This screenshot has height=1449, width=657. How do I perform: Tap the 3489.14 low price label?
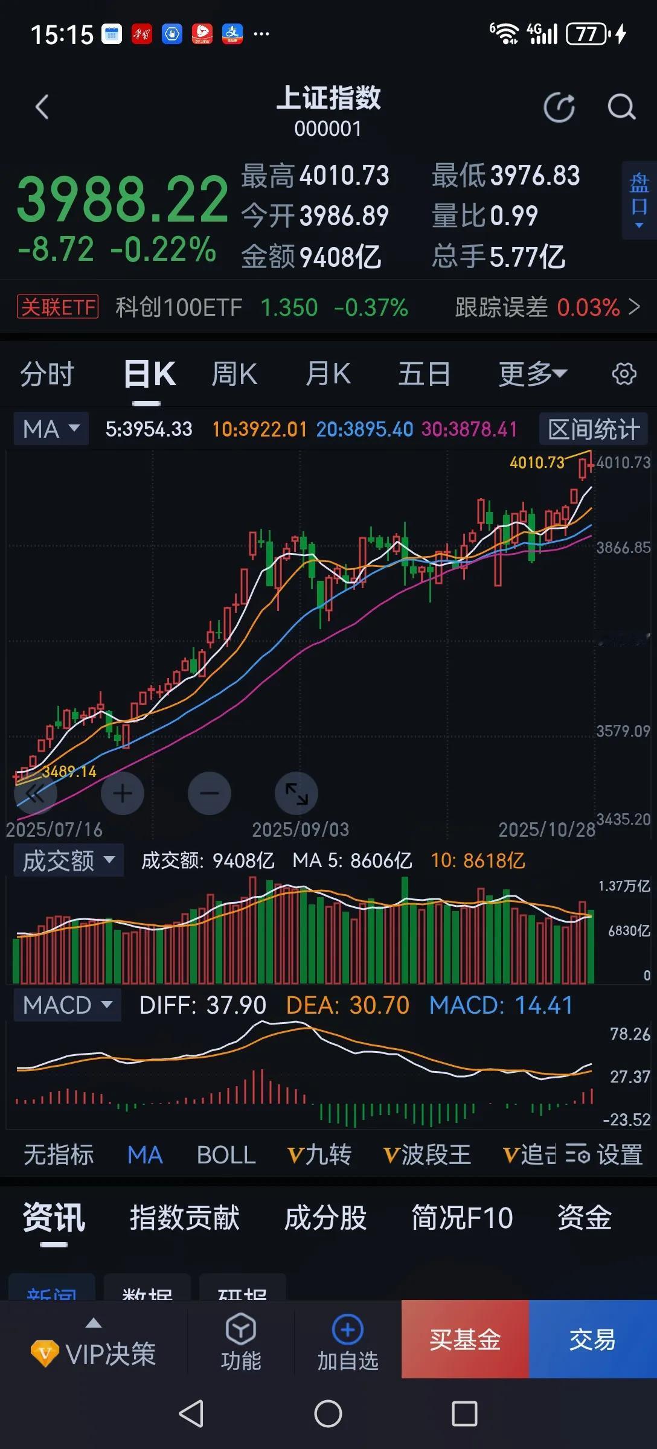click(x=69, y=771)
